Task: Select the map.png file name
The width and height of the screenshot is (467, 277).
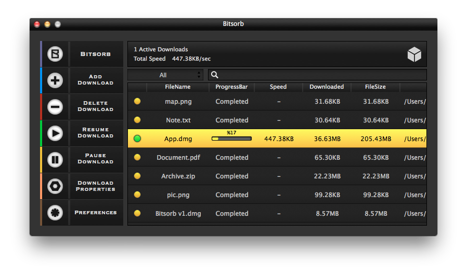Action: point(178,102)
